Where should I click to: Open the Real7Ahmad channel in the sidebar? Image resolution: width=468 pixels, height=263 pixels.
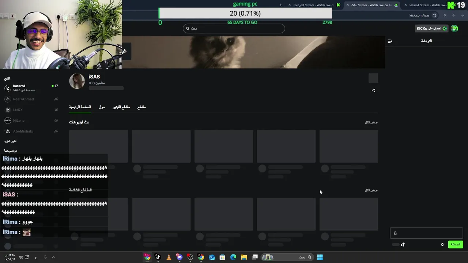click(x=31, y=99)
